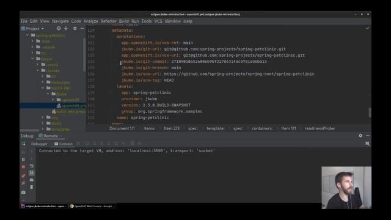Switch to the Debugger tab

[39, 144]
